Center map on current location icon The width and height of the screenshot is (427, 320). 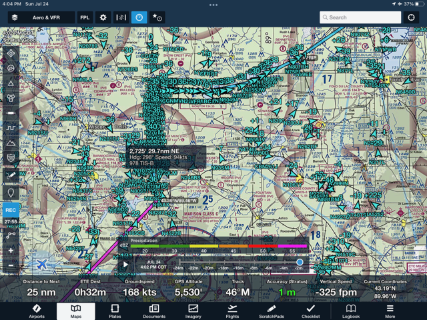411,17
